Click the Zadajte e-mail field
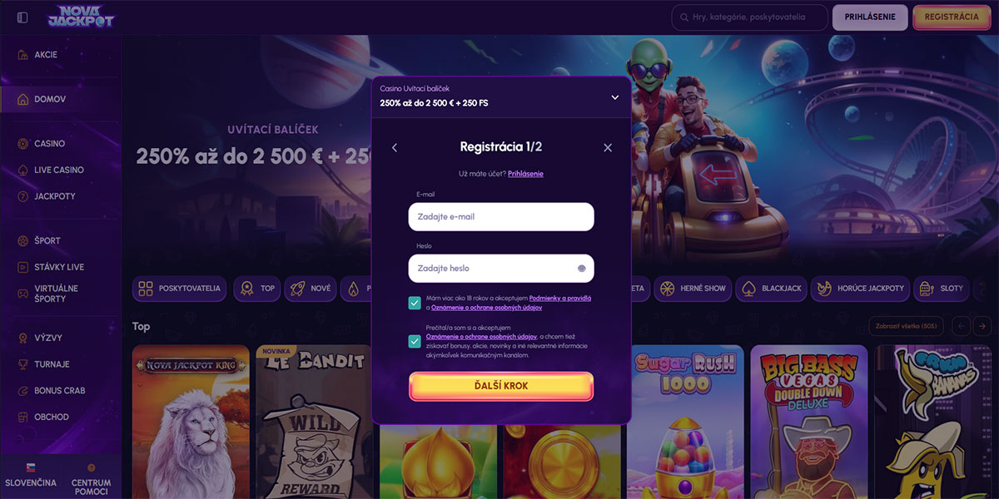This screenshot has height=499, width=999. (x=501, y=217)
